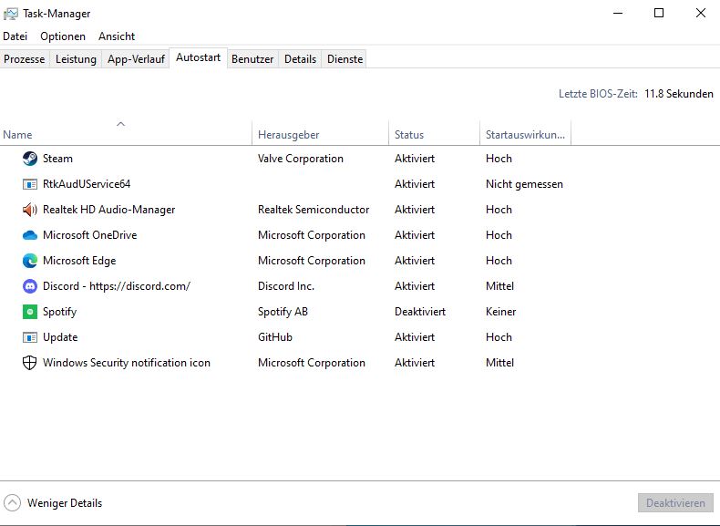Click the Hoch impact in Update row
This screenshot has height=526, width=720.
pos(499,337)
